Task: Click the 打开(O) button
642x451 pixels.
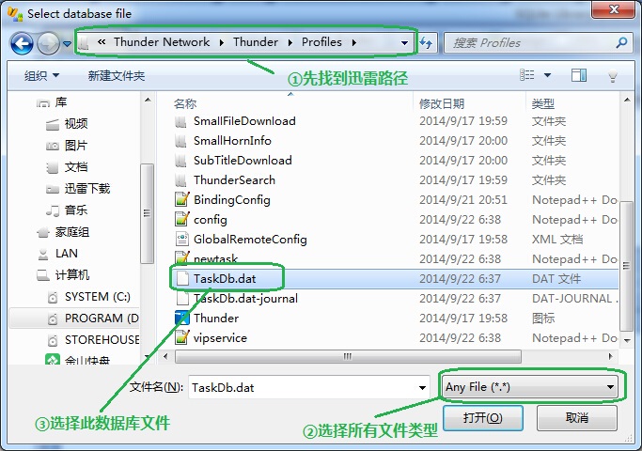Action: point(483,418)
